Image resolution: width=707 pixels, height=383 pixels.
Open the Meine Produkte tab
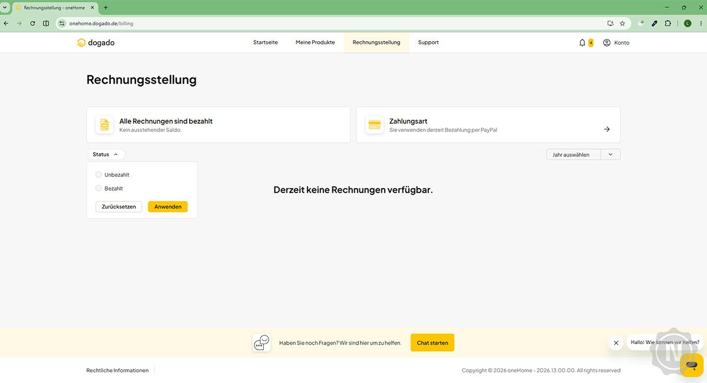coord(315,42)
